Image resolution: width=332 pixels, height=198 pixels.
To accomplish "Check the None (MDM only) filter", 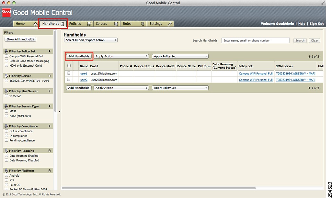I will [x=6, y=116].
